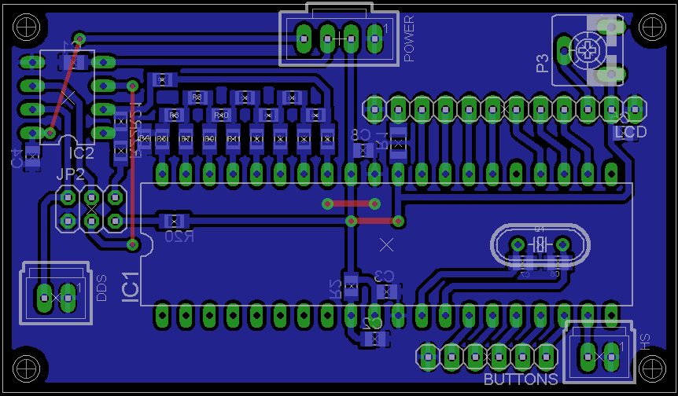Image resolution: width=678 pixels, height=396 pixels.
Task: Click the HS connector label
Action: click(x=645, y=342)
